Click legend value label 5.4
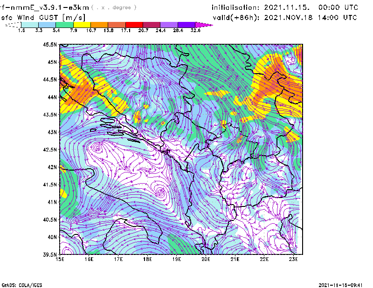This screenshot has width=373, height=288. click(56, 30)
